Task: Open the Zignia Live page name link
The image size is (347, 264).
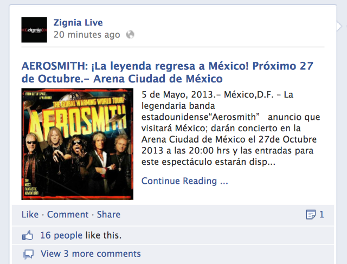Action: [x=78, y=23]
